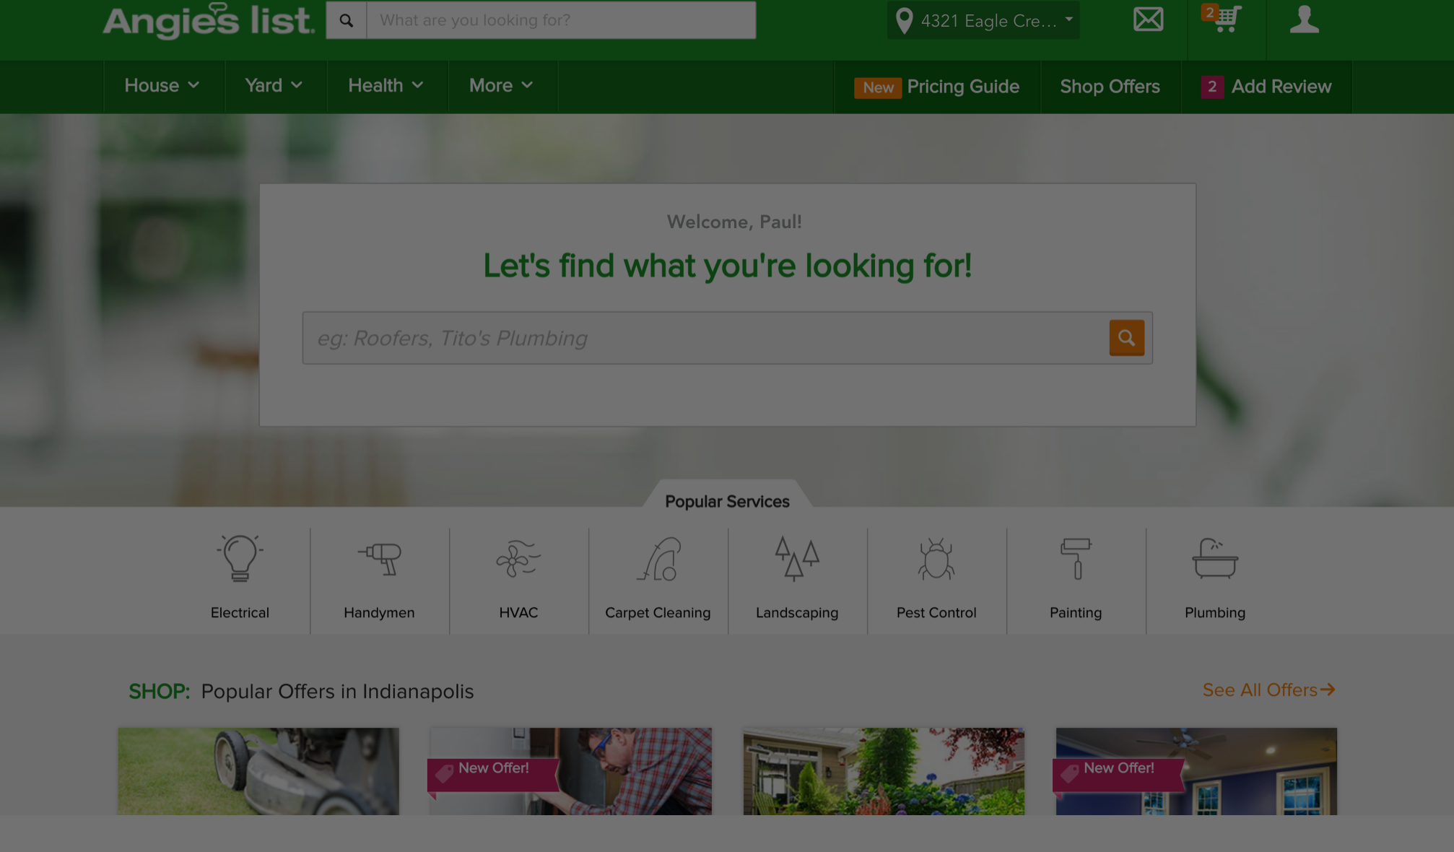The image size is (1454, 852).
Task: Click the user profile icon
Action: point(1304,19)
